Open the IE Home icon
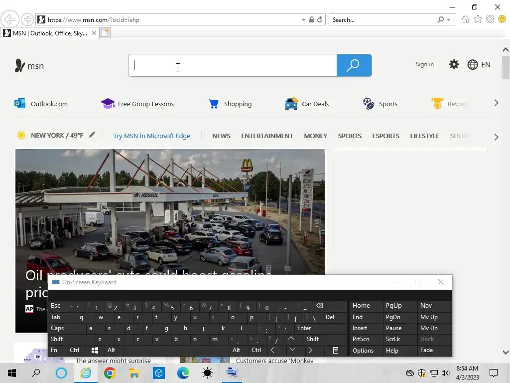The width and height of the screenshot is (510, 383). (x=466, y=19)
